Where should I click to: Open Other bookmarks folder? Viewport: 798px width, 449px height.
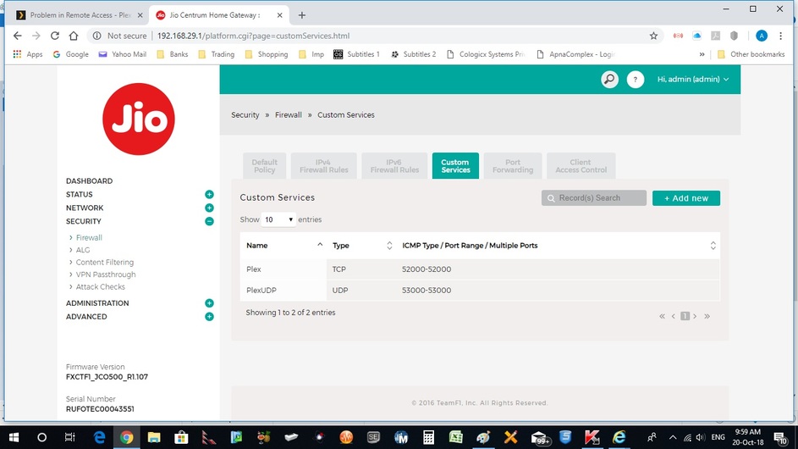(x=751, y=54)
